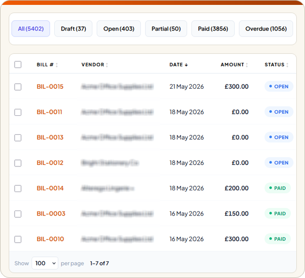Check the box for BIL-0010
The image size is (305, 278).
(x=18, y=239)
